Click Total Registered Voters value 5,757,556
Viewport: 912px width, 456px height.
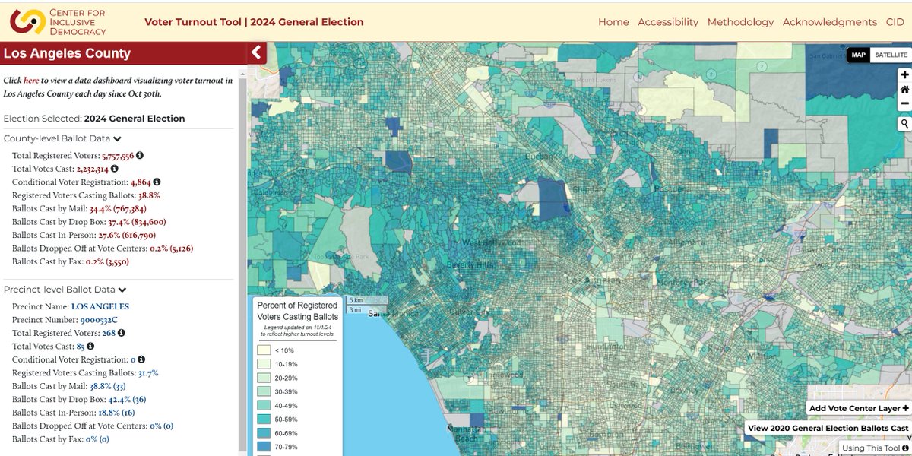pyautogui.click(x=118, y=155)
